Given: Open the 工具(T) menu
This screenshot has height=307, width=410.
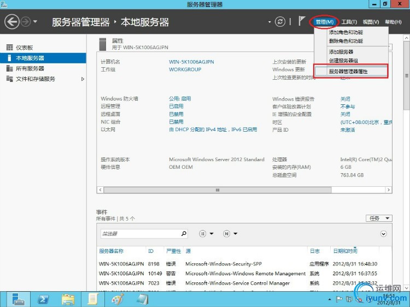Looking at the screenshot, I should click(349, 22).
